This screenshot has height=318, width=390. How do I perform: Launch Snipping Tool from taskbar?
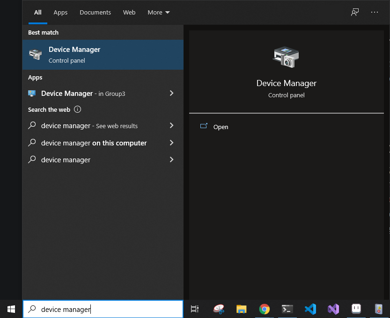tap(219, 309)
